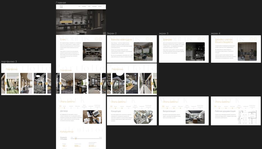Click the Визуализация render image
The width and height of the screenshot is (262, 149).
(x=195, y=117)
